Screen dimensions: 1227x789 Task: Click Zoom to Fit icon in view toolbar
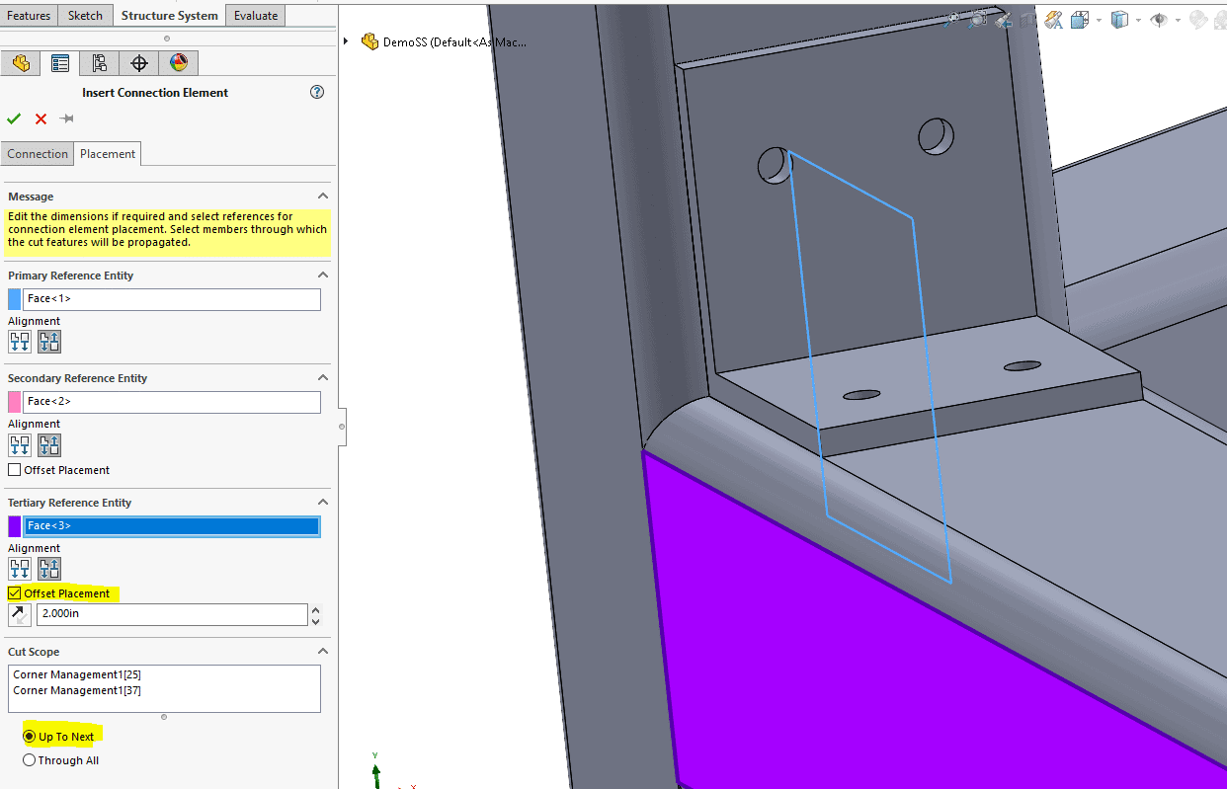point(952,19)
